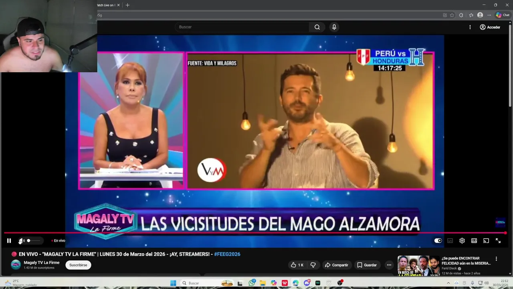
Task: Toggle subtitles on the player
Action: coord(450,241)
